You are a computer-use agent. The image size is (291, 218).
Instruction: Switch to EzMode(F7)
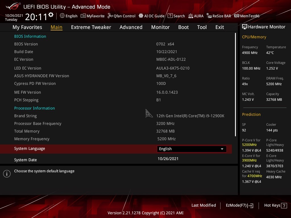click(239, 206)
